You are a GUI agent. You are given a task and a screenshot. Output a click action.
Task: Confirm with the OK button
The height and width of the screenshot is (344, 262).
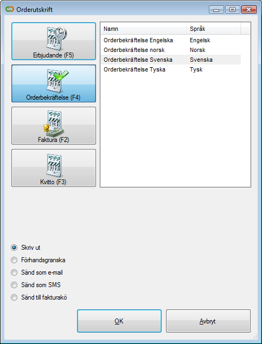[x=119, y=321]
